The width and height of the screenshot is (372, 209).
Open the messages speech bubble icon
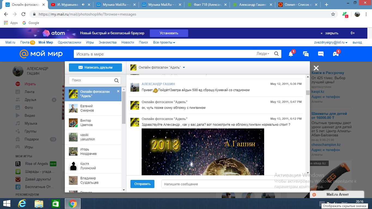[321, 54]
